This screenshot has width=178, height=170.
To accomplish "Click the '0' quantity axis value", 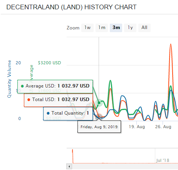I will point(20,118).
